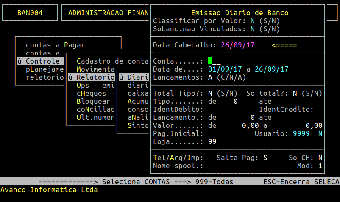Toggle 'SoLanc.nao Vinculados' N value

coord(253,29)
